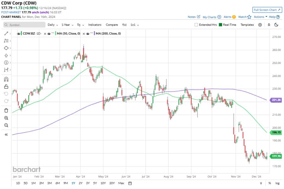Open the 1-Year period dropdown
The image size is (284, 189).
click(x=68, y=25)
